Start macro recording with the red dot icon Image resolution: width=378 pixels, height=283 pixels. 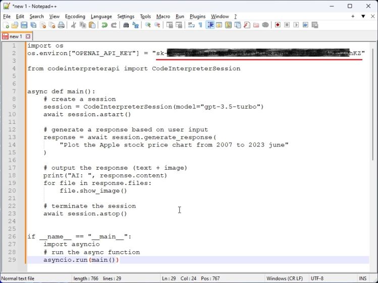(x=278, y=25)
